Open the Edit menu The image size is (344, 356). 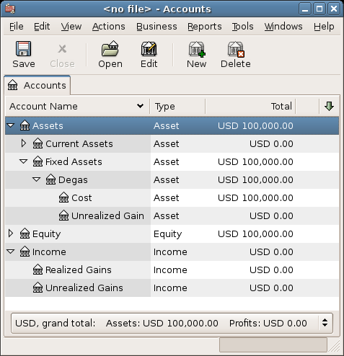[x=42, y=27]
